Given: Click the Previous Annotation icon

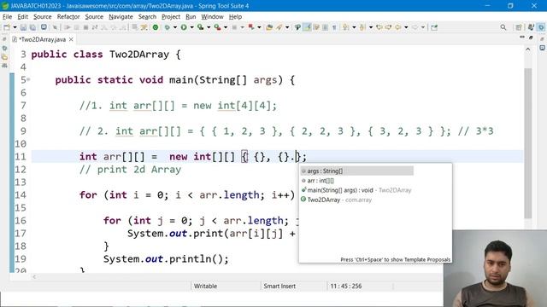Looking at the screenshot, I should tap(362, 27).
